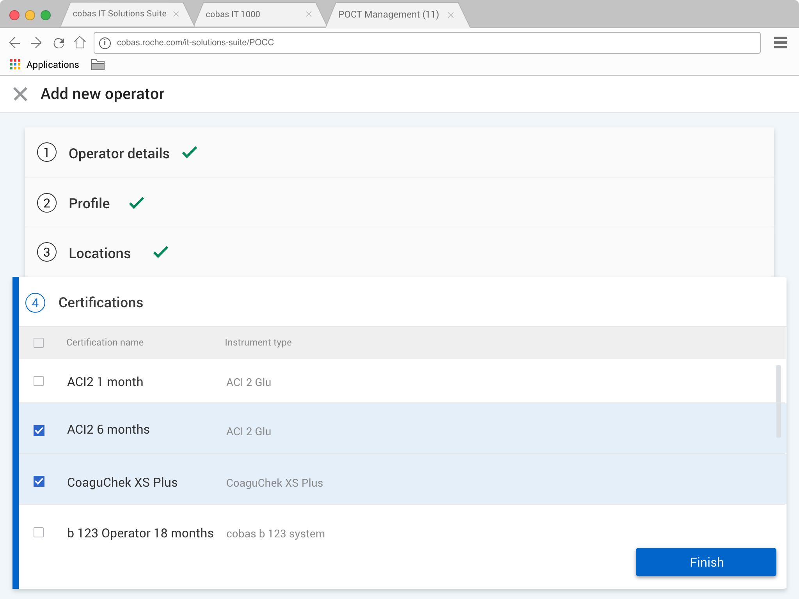Open the Applications grid shortcut
This screenshot has width=799, height=599.
tap(15, 65)
